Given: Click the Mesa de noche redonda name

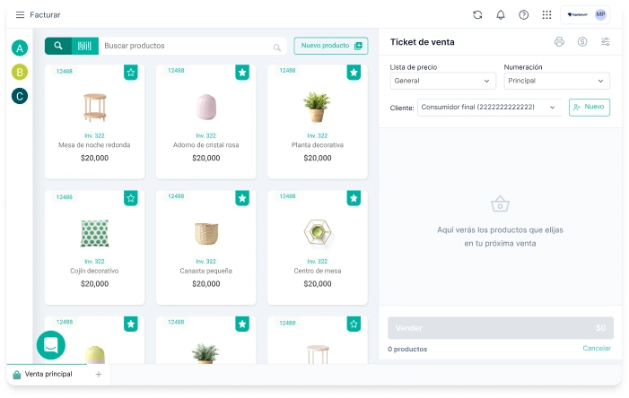Looking at the screenshot, I should (x=94, y=145).
